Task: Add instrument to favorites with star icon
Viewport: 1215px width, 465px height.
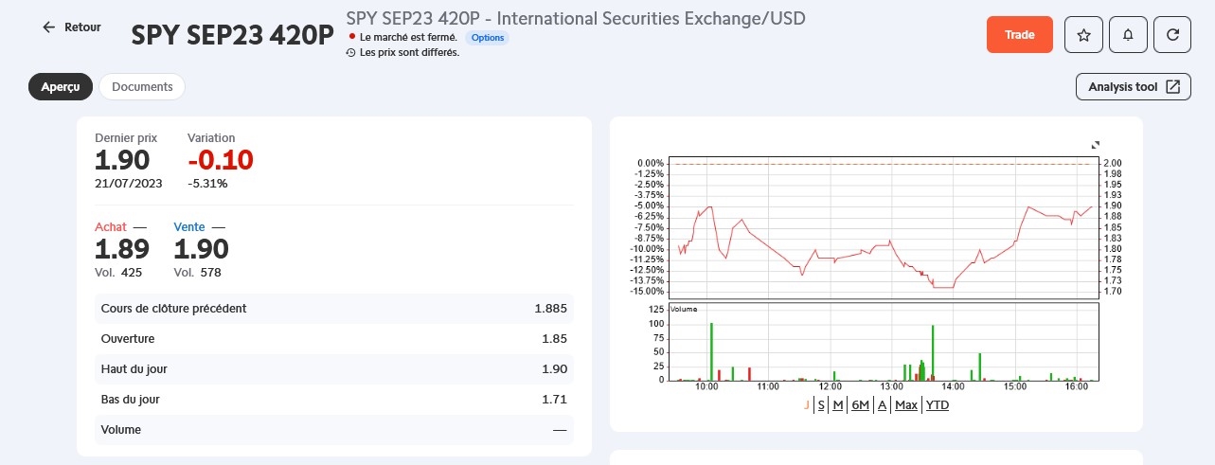Action: tap(1083, 35)
